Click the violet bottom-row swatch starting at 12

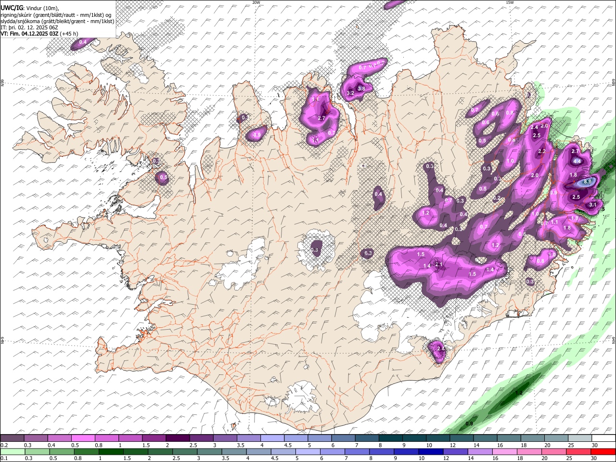click(x=455, y=452)
